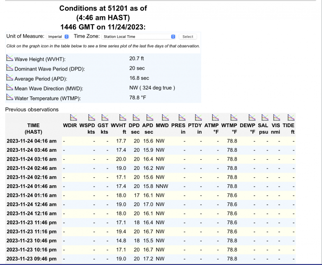Click the graph icon above SAL column
Image resolution: width=322 pixels, height=265 pixels.
(265, 117)
